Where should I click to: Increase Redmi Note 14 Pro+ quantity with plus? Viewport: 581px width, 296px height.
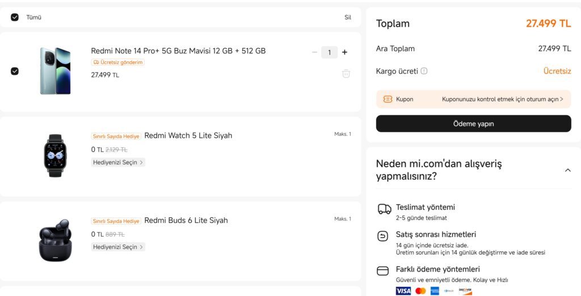[x=344, y=52]
